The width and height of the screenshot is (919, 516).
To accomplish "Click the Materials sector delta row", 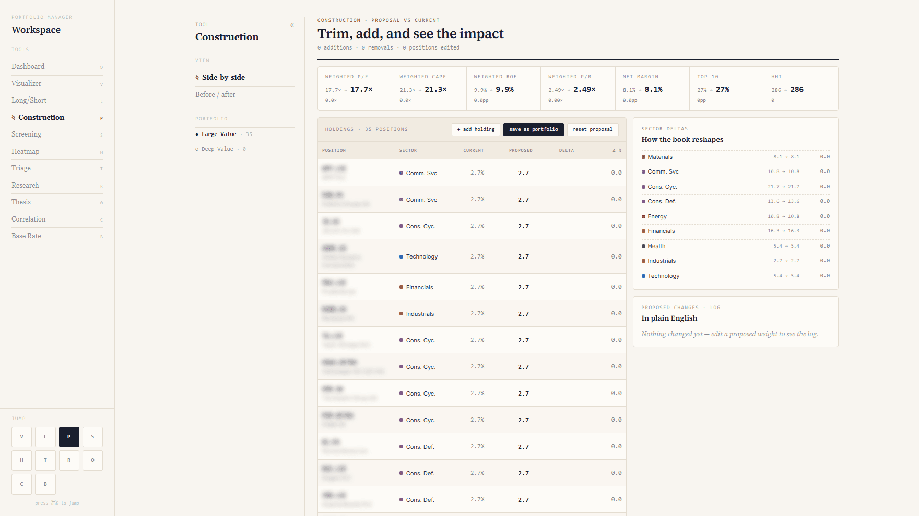I will coord(735,157).
